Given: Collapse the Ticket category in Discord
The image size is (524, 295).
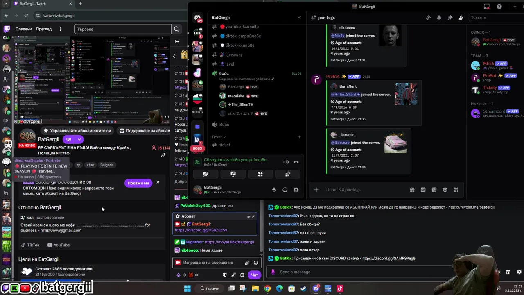Looking at the screenshot, I should [x=219, y=137].
